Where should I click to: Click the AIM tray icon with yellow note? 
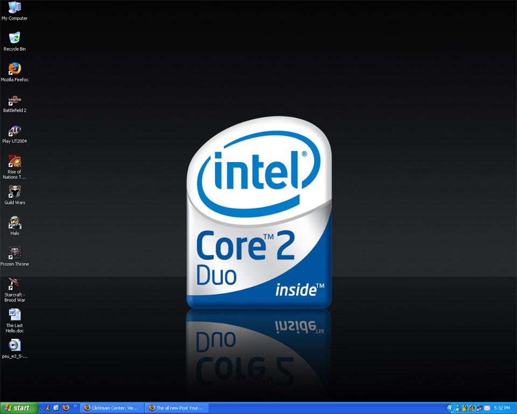click(x=465, y=408)
